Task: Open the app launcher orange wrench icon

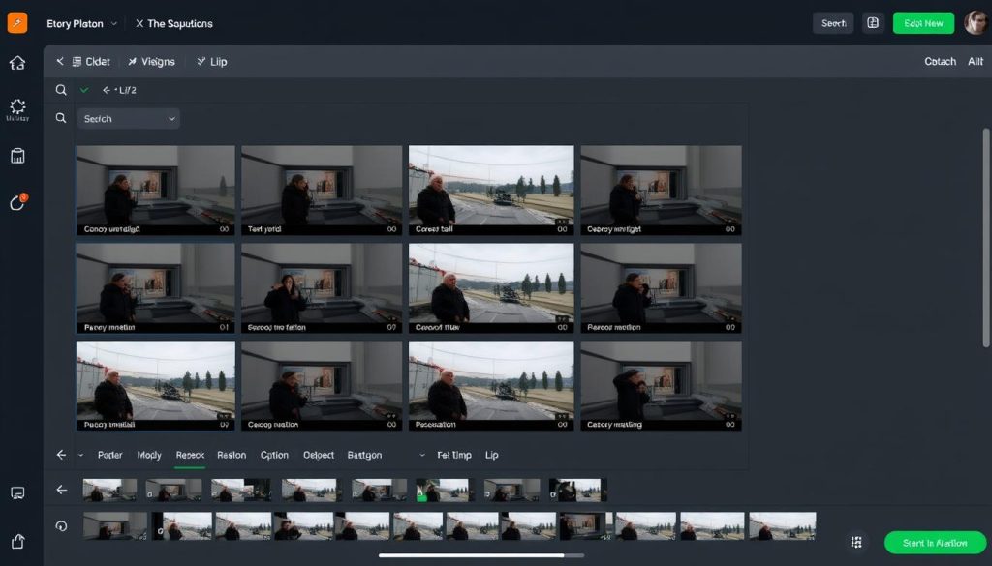Action: (x=15, y=22)
